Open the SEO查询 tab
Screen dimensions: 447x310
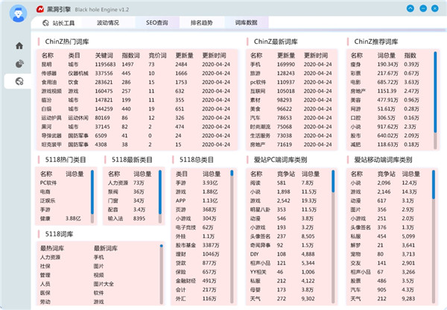point(156,24)
